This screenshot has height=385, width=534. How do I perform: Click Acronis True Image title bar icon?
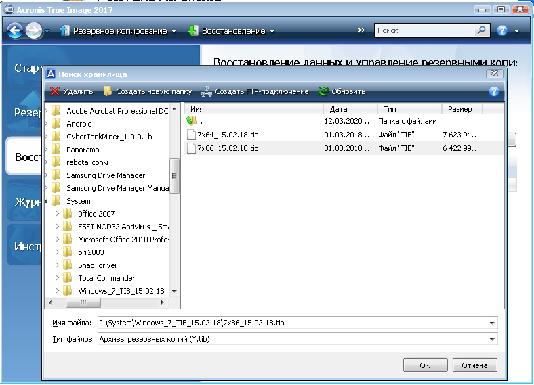point(9,9)
